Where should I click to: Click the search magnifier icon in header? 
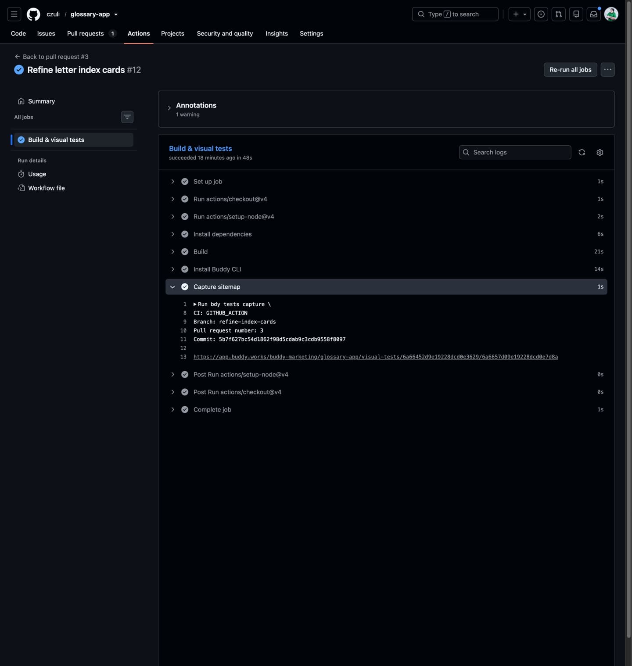pos(421,14)
